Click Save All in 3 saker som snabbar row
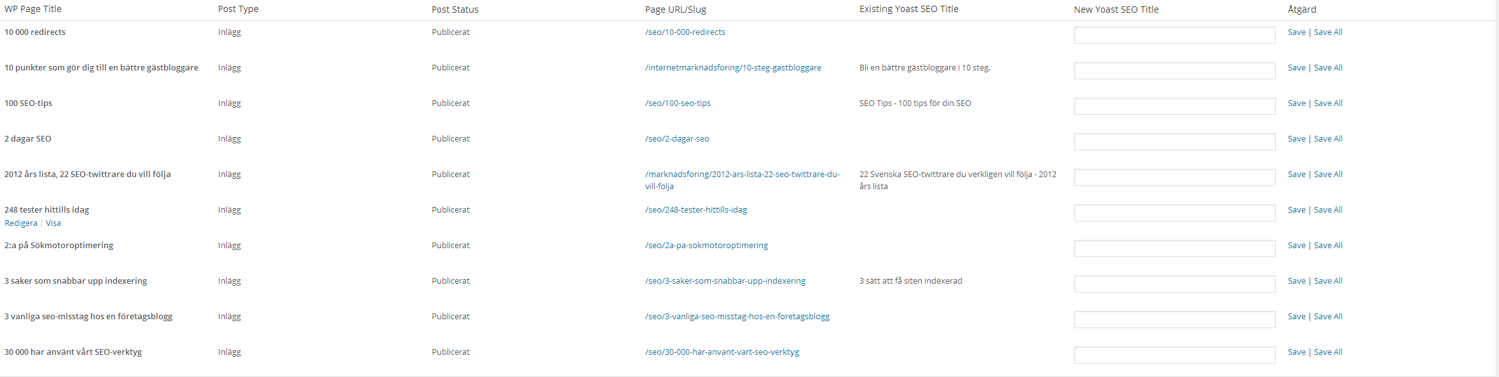This screenshot has height=377, width=1499. point(1328,281)
